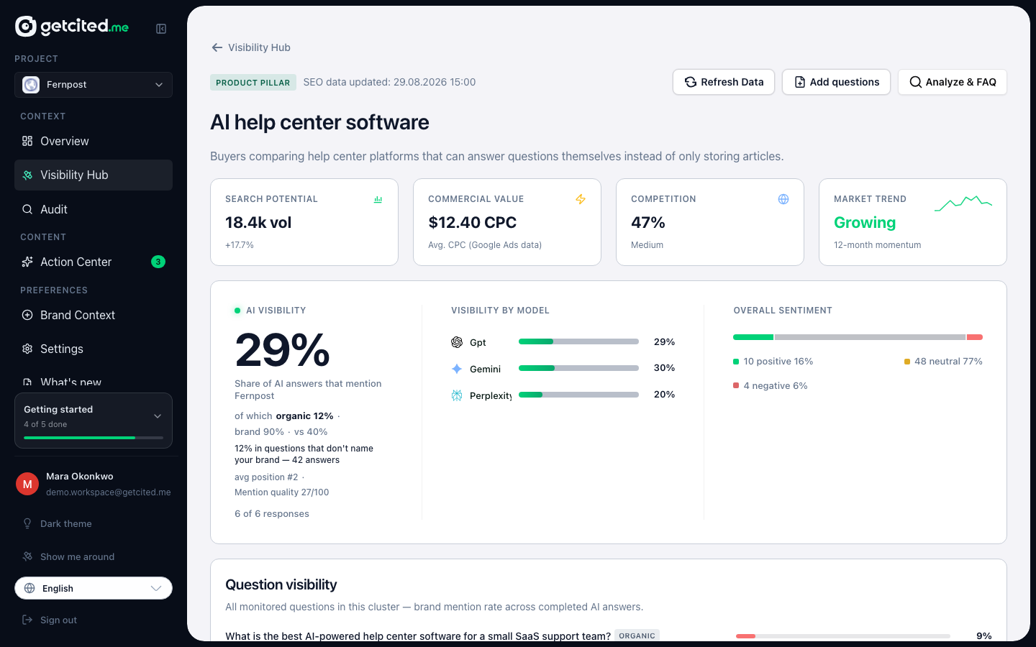Open Brand Context preferences

click(x=94, y=315)
